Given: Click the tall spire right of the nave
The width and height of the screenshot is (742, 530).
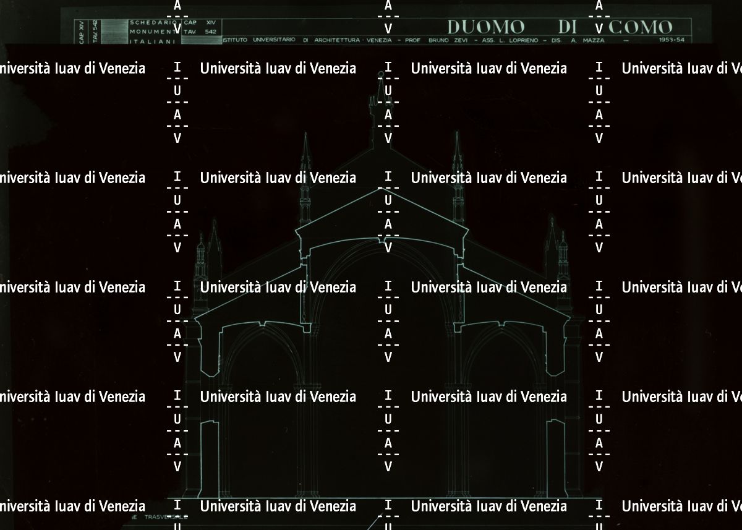Looking at the screenshot, I should click(x=458, y=179).
